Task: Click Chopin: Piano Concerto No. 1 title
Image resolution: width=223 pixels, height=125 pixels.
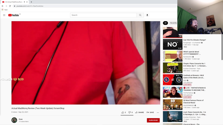Action: click(195, 65)
